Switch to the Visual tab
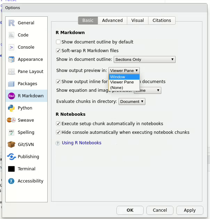 point(137,21)
